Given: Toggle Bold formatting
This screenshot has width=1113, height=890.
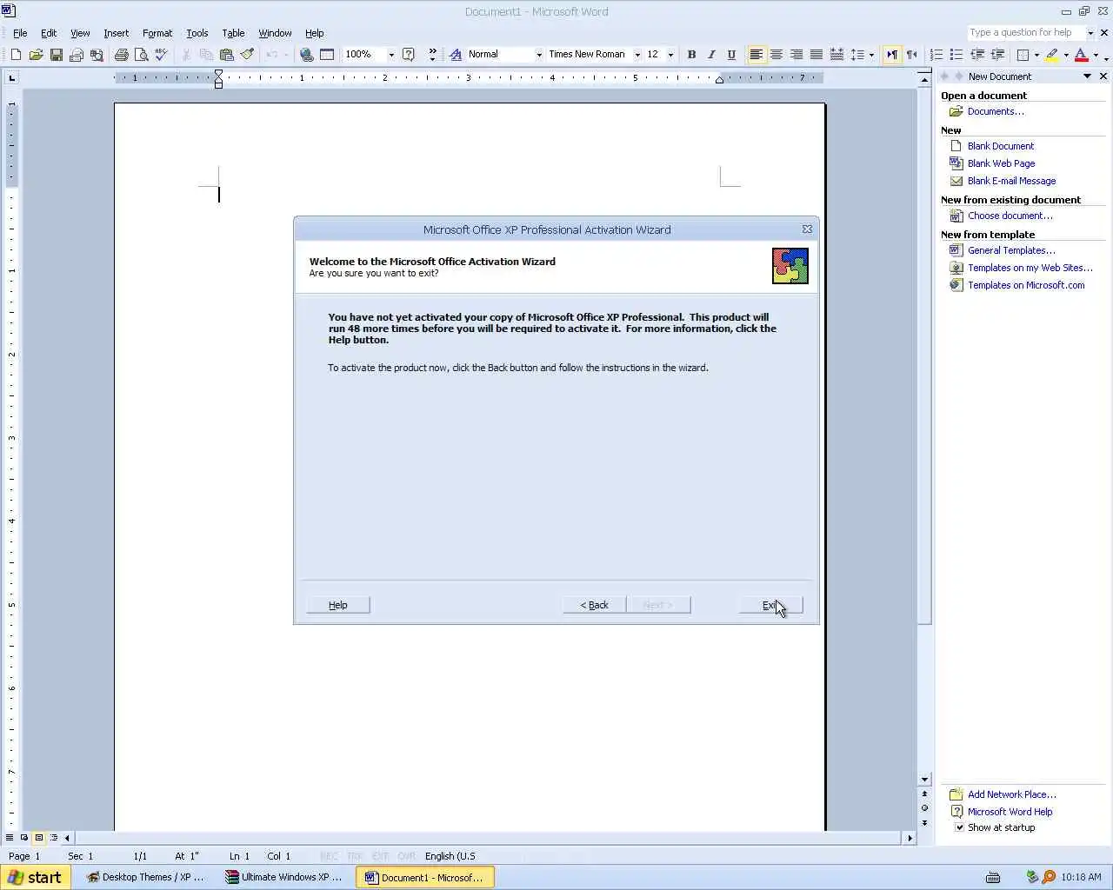Looking at the screenshot, I should point(691,55).
